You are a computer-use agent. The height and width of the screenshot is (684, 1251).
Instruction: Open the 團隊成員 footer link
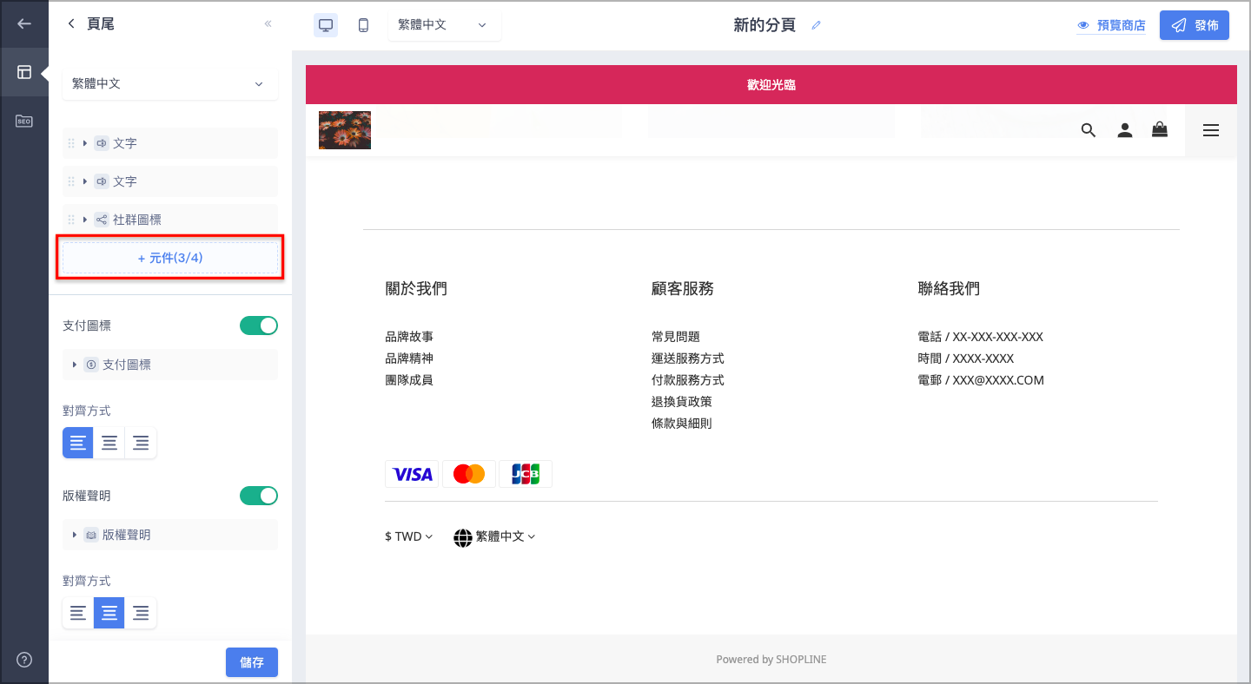click(x=409, y=380)
